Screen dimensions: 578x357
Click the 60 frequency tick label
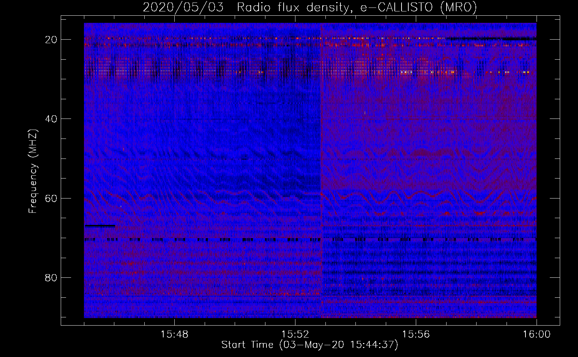click(x=51, y=198)
